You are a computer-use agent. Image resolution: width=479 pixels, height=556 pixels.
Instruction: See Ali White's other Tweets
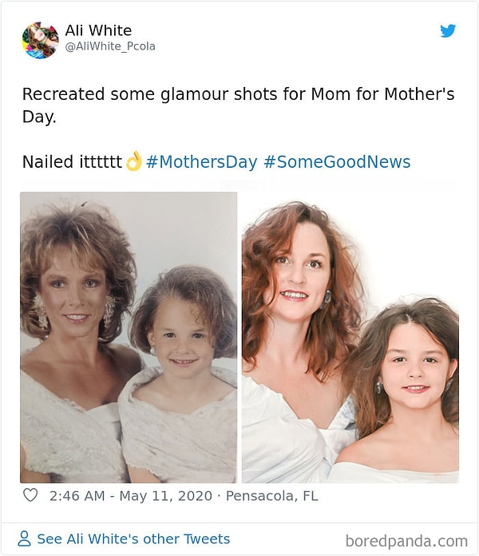tap(133, 539)
